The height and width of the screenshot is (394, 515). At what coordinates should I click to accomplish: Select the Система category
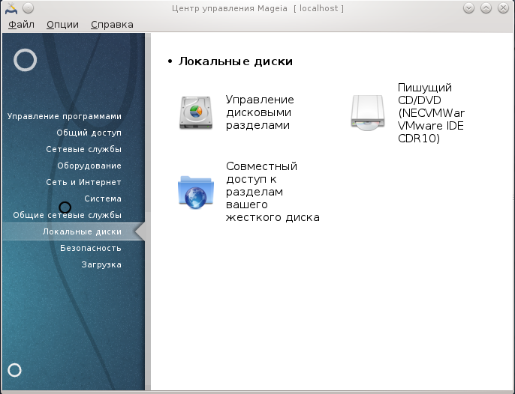pos(103,198)
